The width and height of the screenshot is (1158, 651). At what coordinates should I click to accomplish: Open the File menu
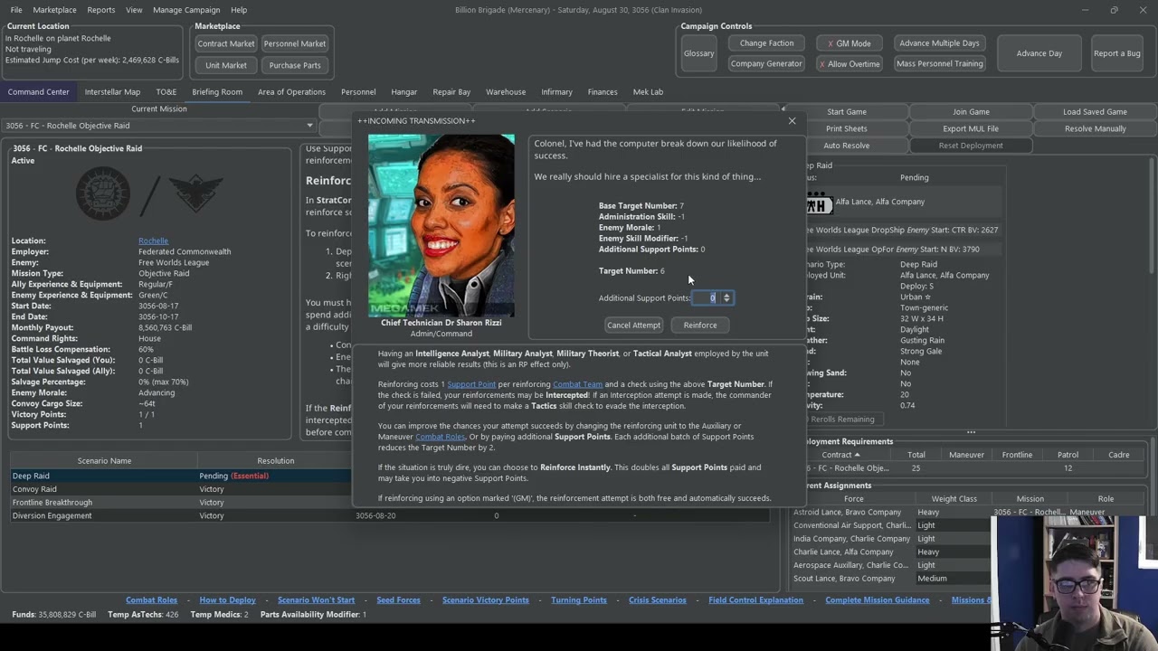16,10
